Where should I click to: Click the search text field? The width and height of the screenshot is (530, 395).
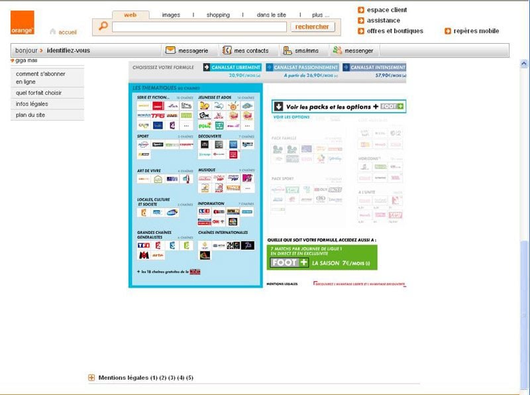(x=199, y=27)
